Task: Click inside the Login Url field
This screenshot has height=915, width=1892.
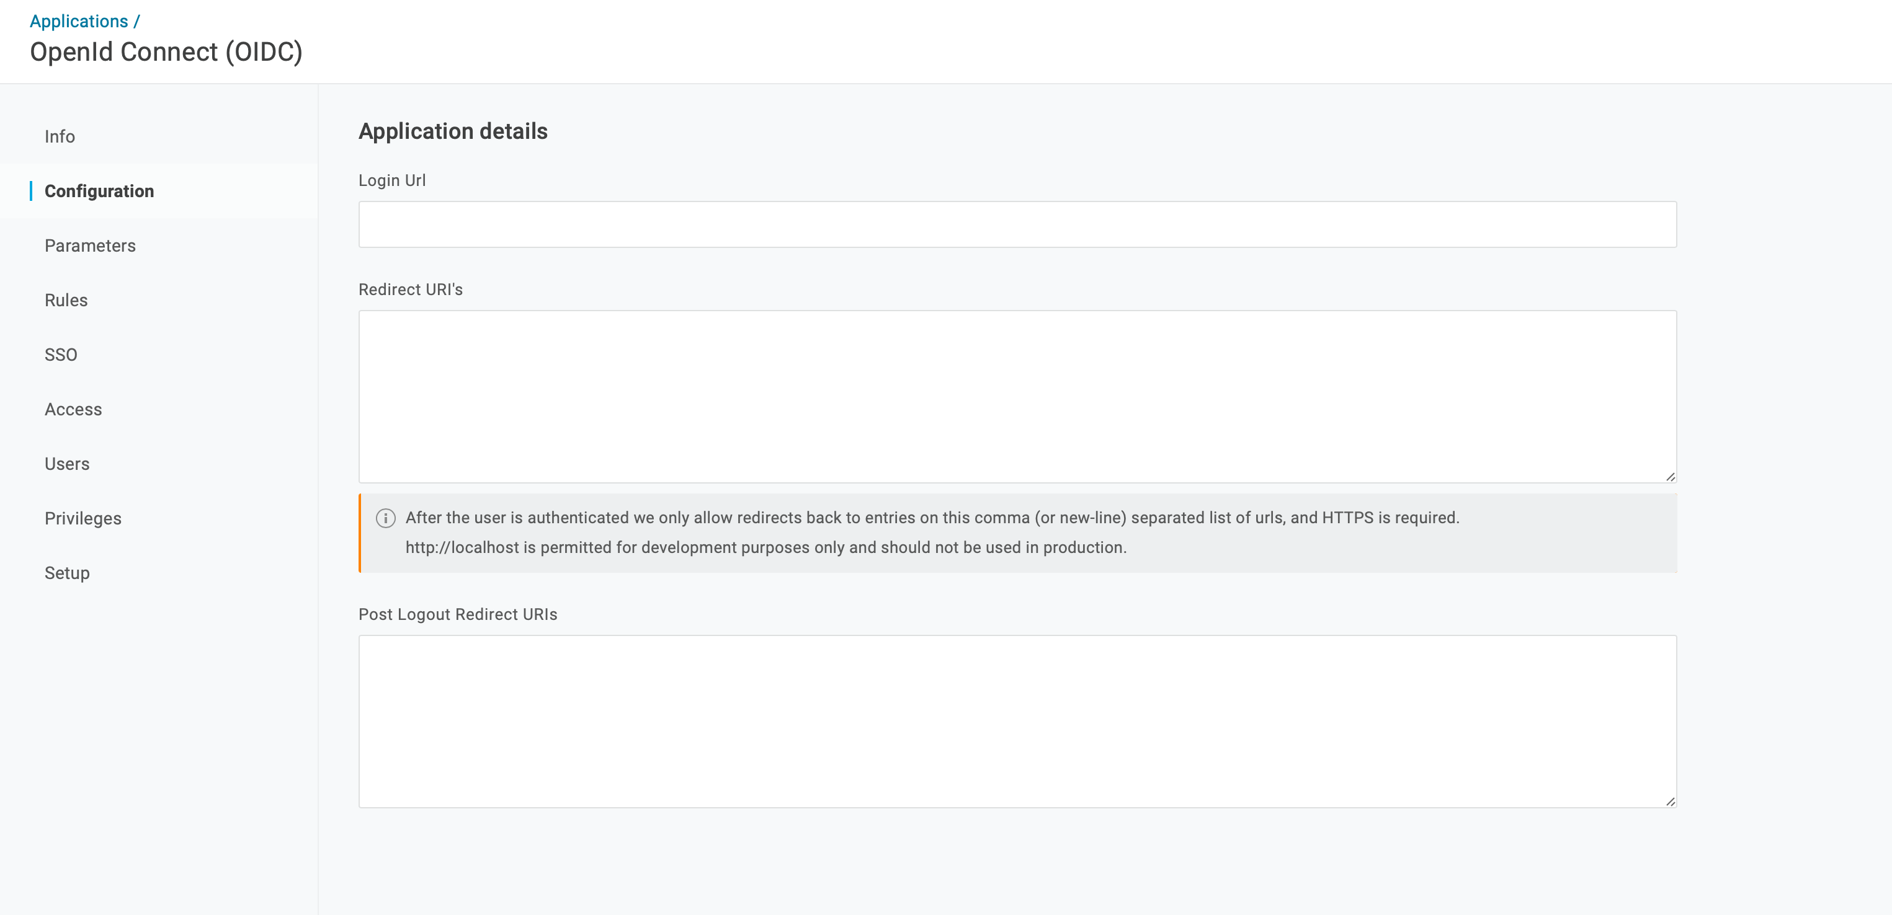Action: pos(1017,224)
